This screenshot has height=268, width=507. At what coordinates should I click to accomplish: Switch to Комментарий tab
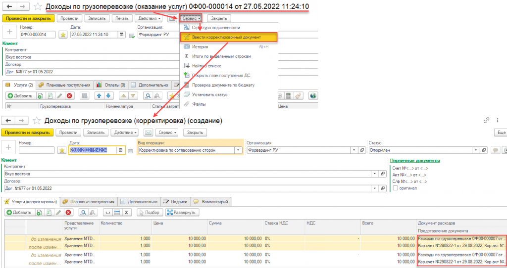coord(211,201)
